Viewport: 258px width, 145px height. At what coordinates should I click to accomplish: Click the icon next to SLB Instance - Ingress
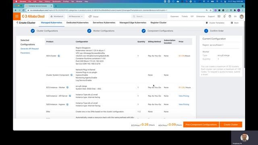pos(67,104)
